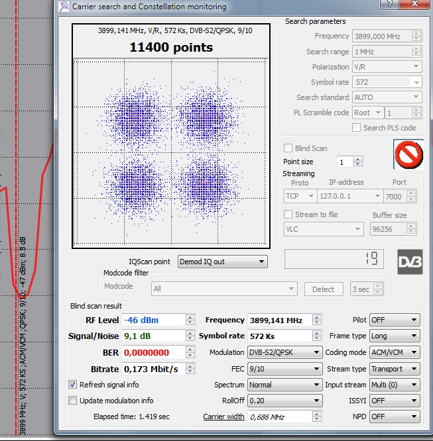
Task: Open the NPD OFF dropdown
Action: coord(395,416)
